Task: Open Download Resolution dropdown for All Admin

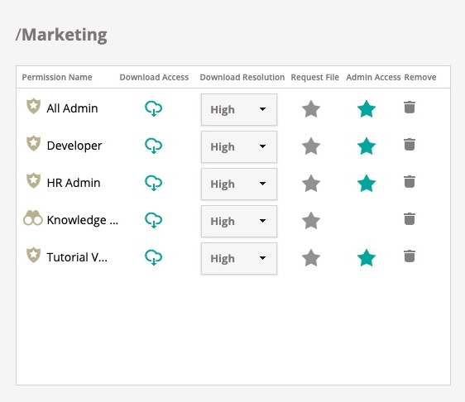Action: (239, 110)
